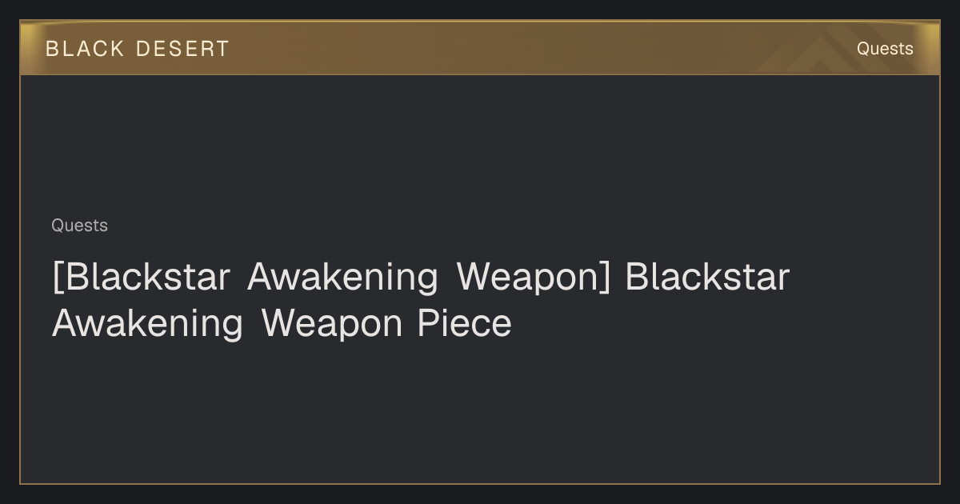The image size is (960, 504).
Task: Click the second-line Awakening word in the title
Action: (147, 323)
